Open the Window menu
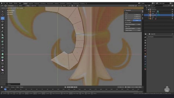The image size is (174, 98). coord(15,3)
